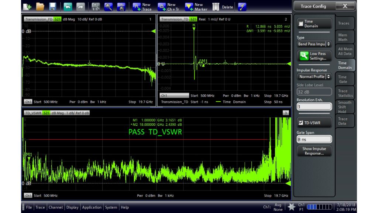Click the sweep progress bar in status bar
Viewport: 378px width, 213px height.
pyautogui.click(x=320, y=207)
